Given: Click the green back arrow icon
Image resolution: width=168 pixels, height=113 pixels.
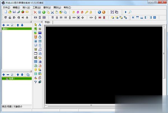Looking at the screenshot, I should click(x=44, y=12).
